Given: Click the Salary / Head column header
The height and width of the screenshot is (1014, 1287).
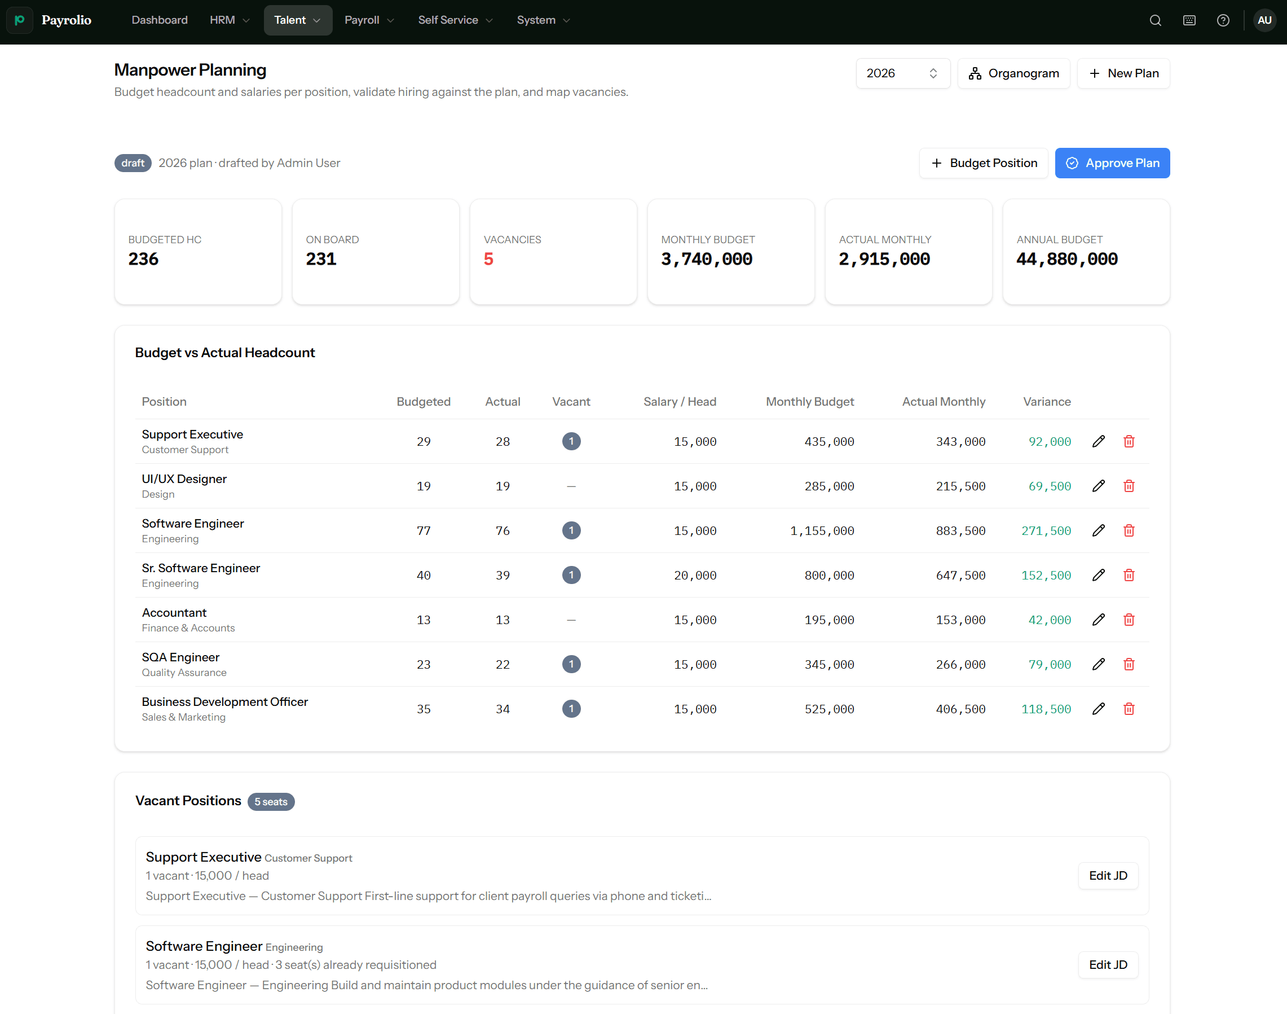Looking at the screenshot, I should click(680, 401).
